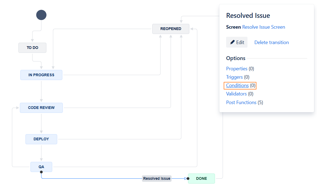Select the DEPLOY status node

point(41,139)
